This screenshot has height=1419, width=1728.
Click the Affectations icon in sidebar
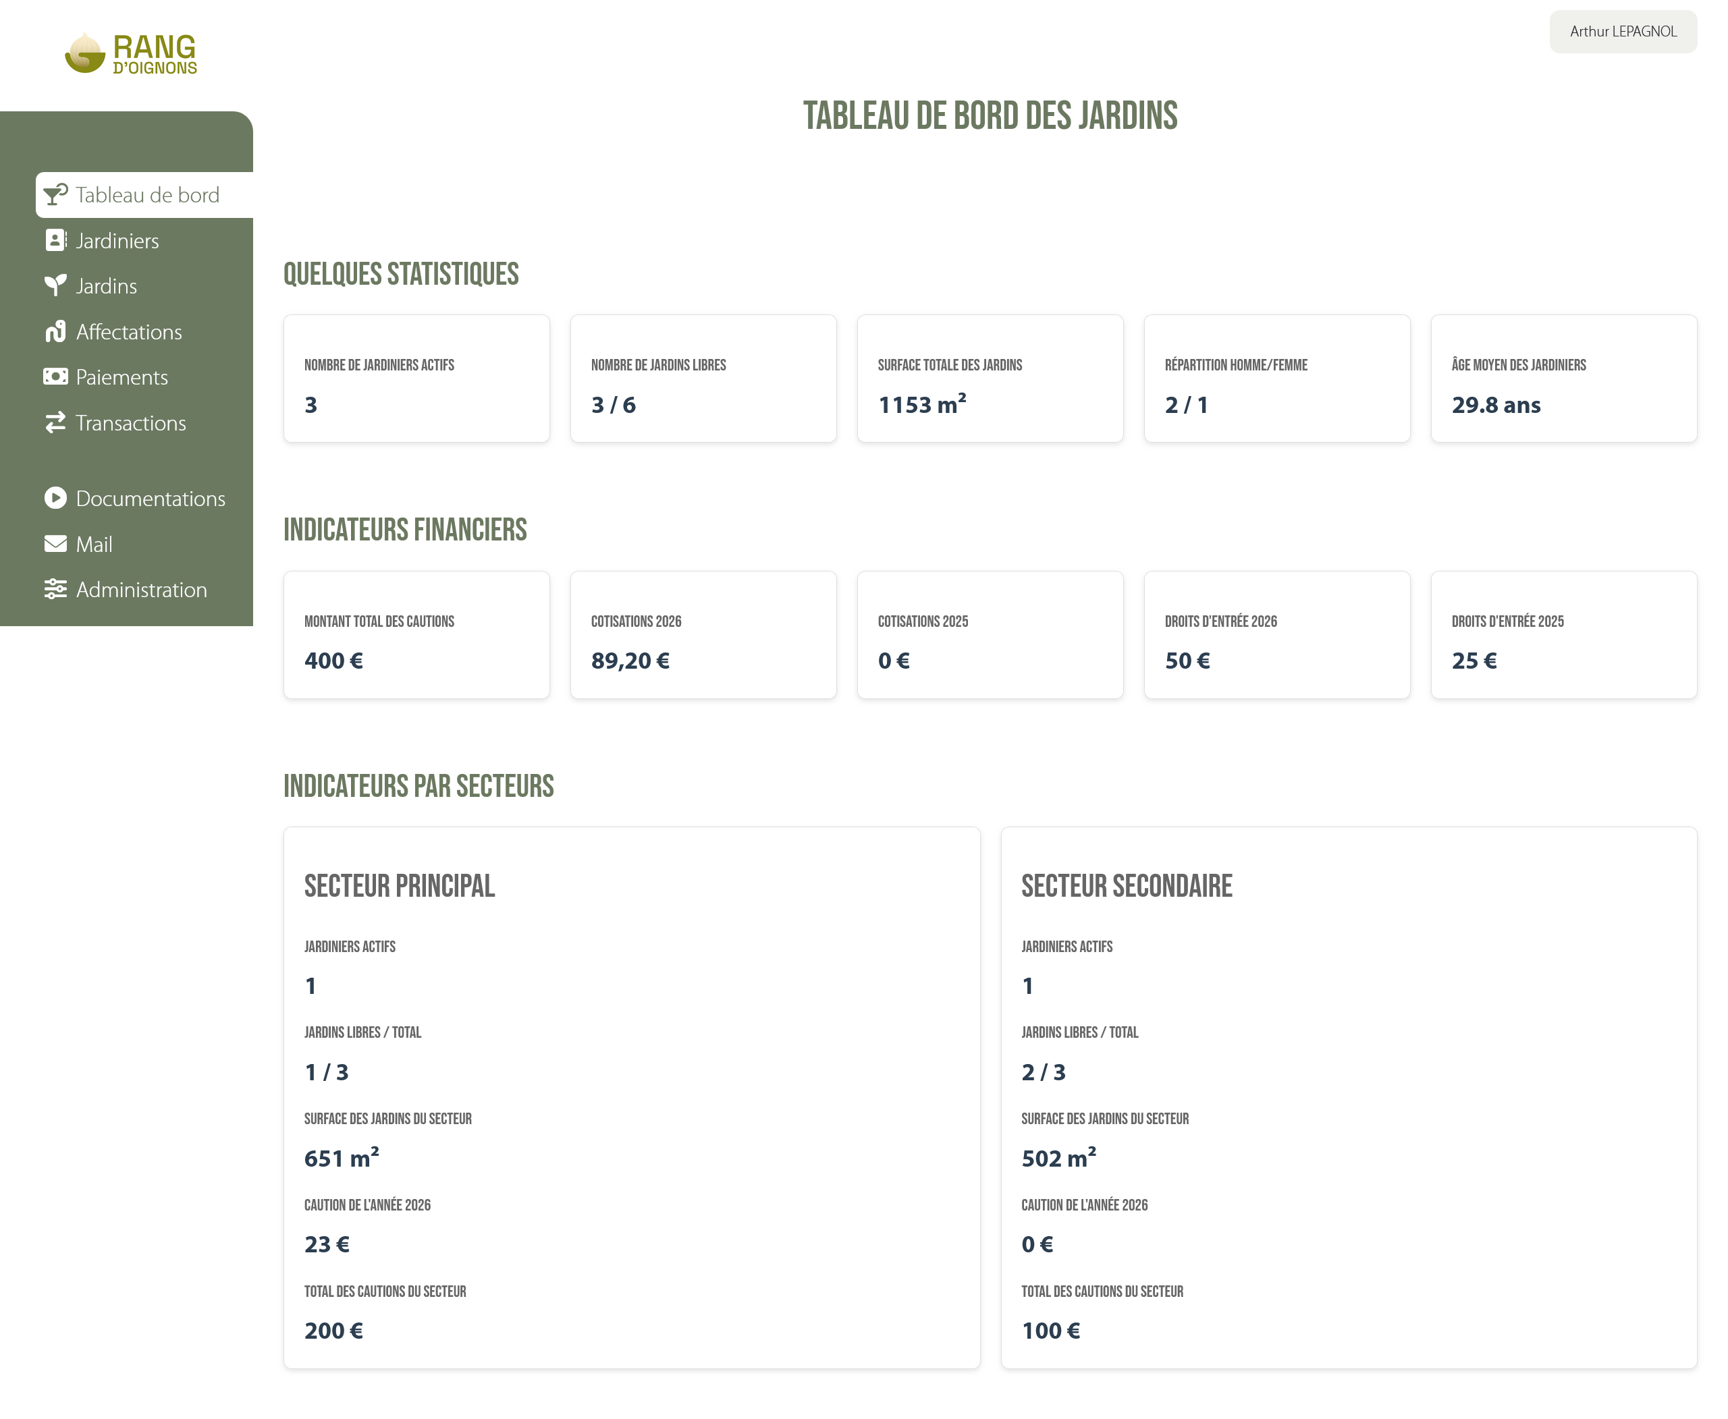55,331
